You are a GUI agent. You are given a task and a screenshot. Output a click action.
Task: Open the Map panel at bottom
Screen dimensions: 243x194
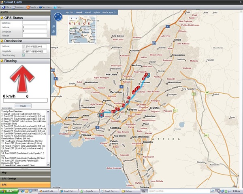[25, 173]
